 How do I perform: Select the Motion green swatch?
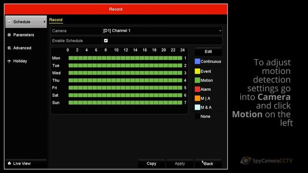[x=197, y=80]
